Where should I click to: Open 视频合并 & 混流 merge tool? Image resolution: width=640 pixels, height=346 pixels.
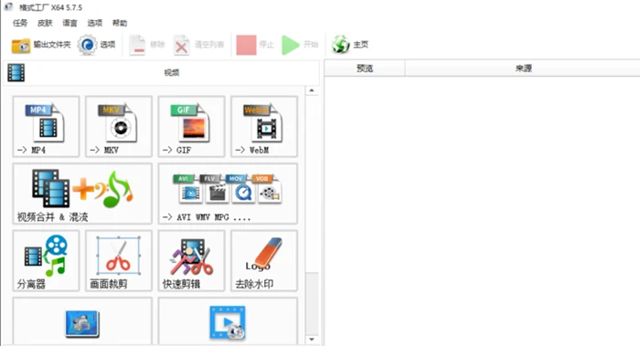(82, 194)
